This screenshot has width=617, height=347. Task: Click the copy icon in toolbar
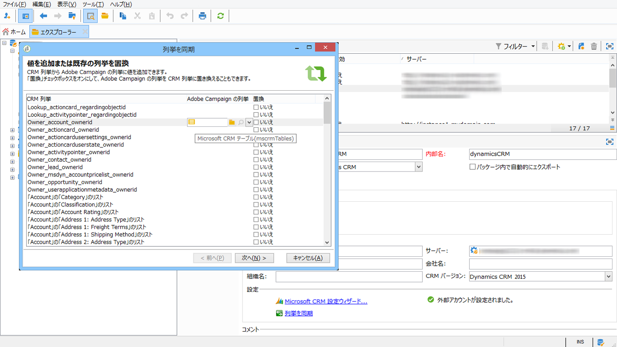(x=123, y=16)
